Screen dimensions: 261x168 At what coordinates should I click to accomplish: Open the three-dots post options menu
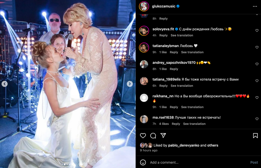tap(255, 6)
